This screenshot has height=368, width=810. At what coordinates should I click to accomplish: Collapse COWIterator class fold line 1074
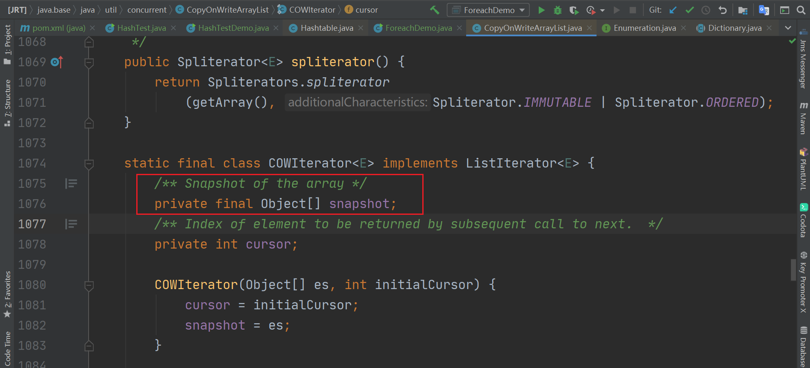tap(89, 164)
